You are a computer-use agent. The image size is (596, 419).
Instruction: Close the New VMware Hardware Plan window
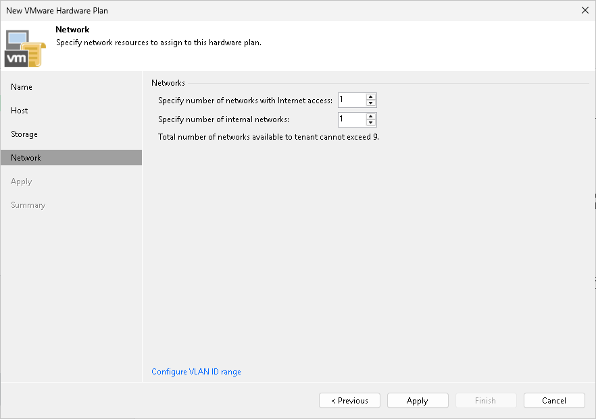point(585,10)
